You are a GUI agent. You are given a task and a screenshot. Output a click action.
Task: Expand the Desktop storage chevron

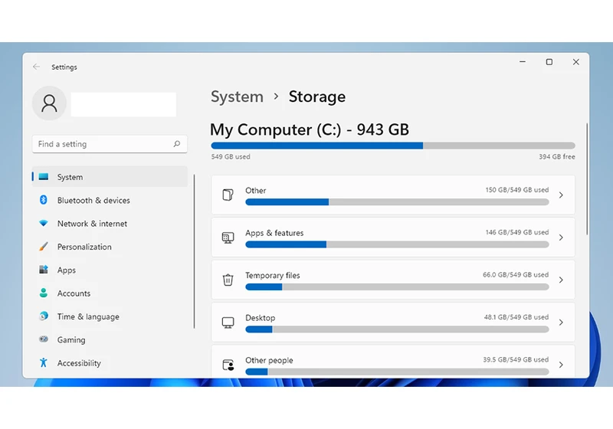561,323
